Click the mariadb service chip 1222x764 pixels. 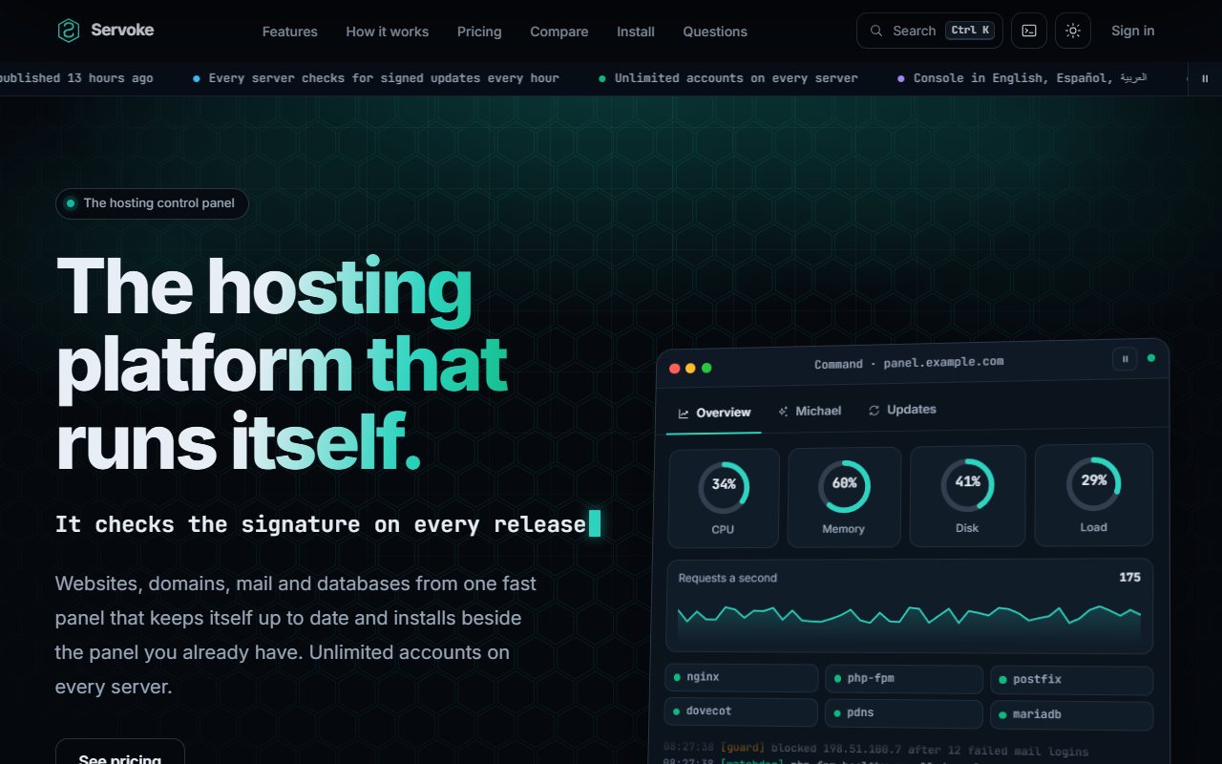point(1071,715)
